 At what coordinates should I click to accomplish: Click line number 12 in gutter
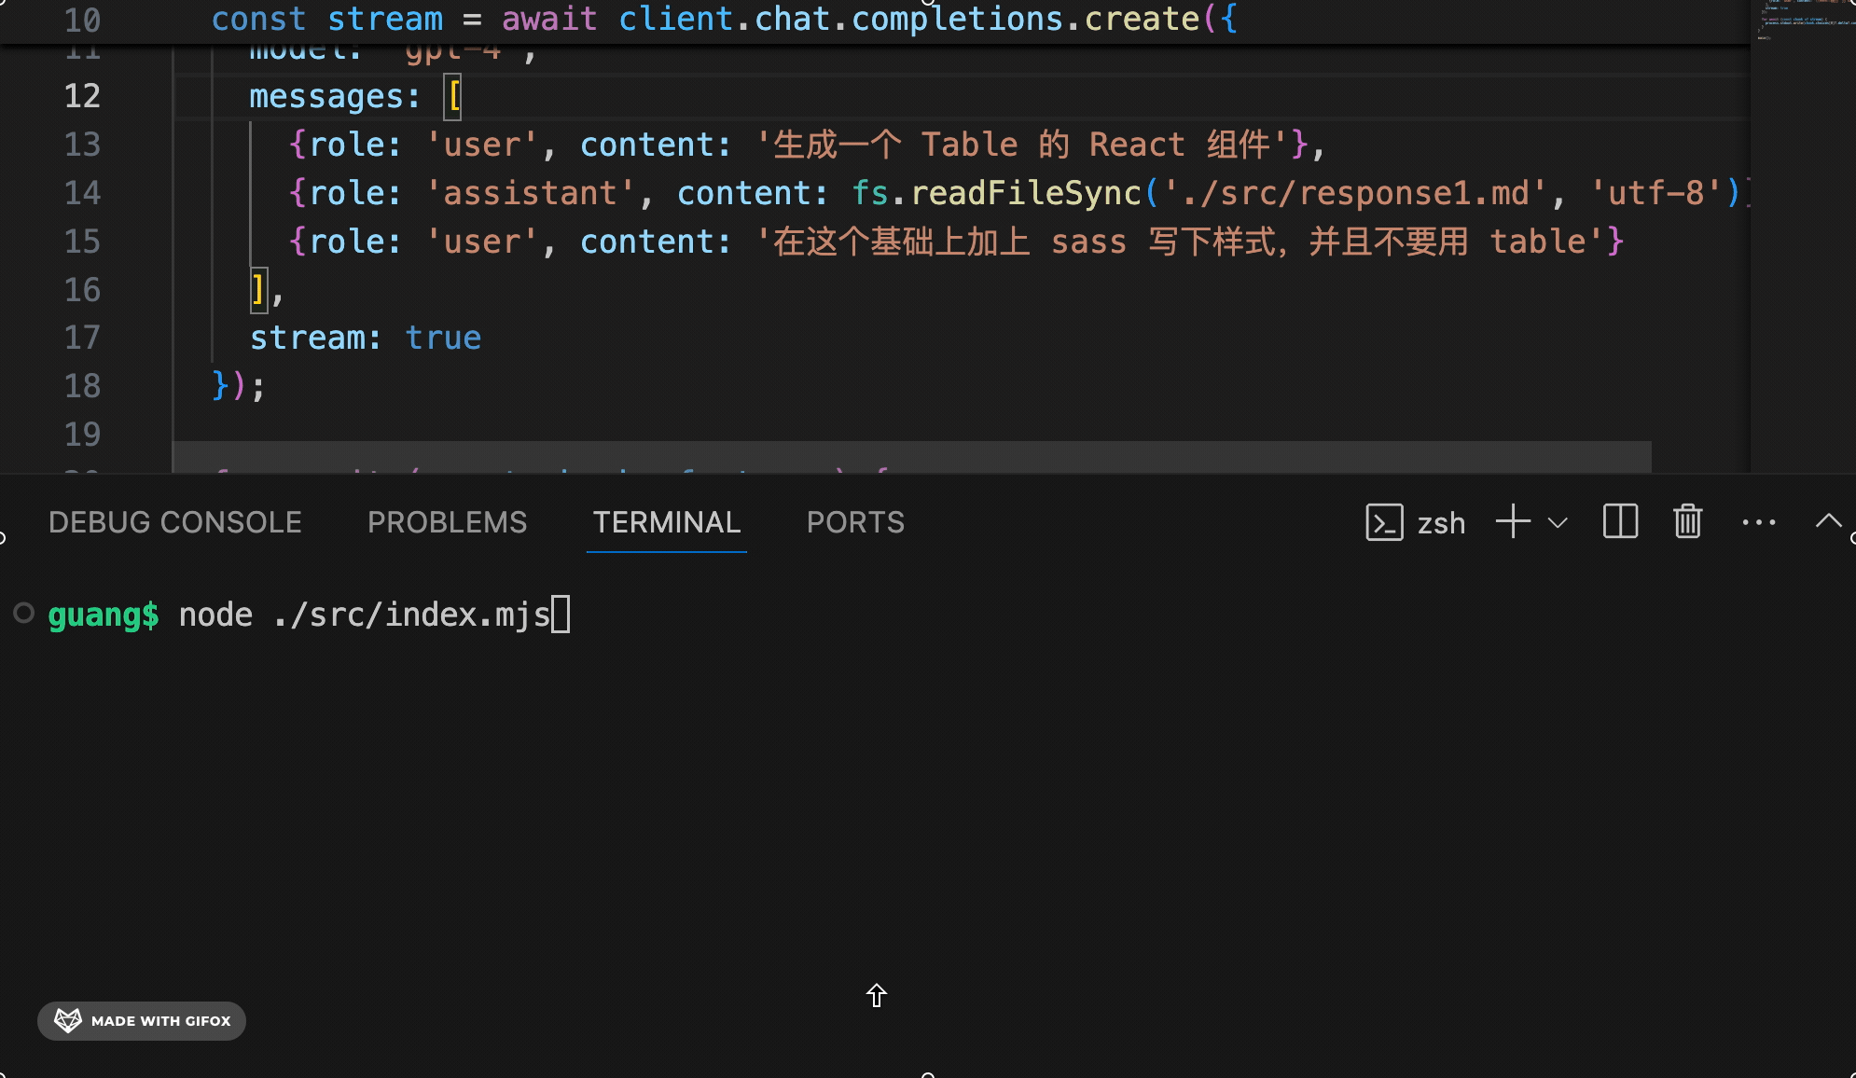click(x=82, y=96)
